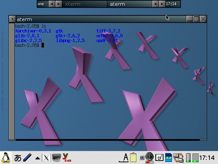The width and height of the screenshot is (218, 164).
Task: Click the CF card tray icon
Action: coord(159,158)
